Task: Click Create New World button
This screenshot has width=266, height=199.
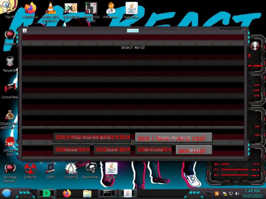Action: [174, 137]
